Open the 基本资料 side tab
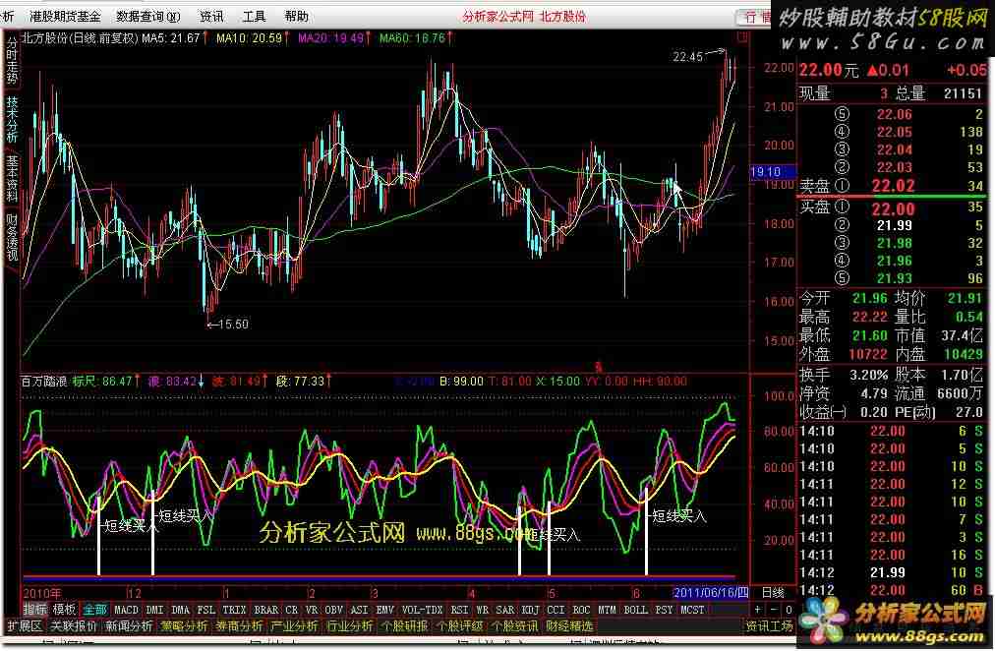This screenshot has width=995, height=651. point(12,179)
